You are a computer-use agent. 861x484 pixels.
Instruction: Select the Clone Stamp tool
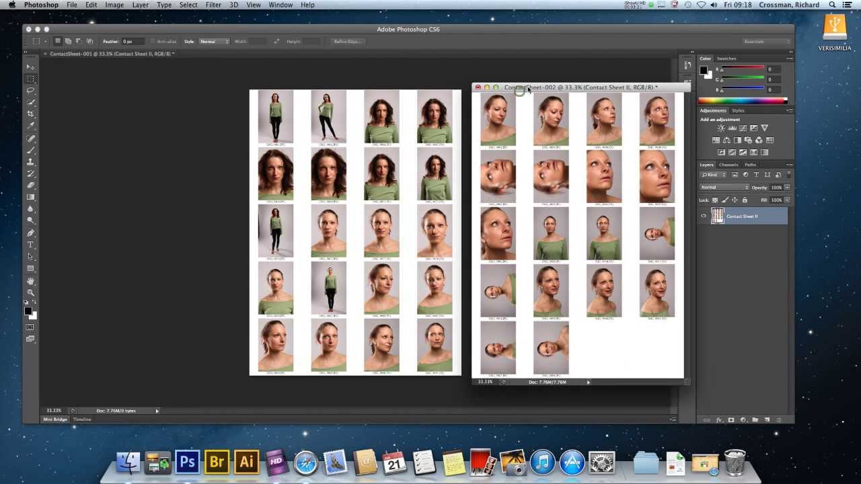coord(31,162)
